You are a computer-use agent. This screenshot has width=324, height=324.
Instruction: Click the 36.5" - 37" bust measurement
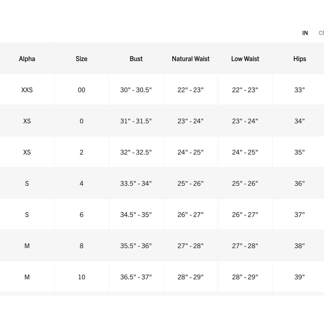136,277
